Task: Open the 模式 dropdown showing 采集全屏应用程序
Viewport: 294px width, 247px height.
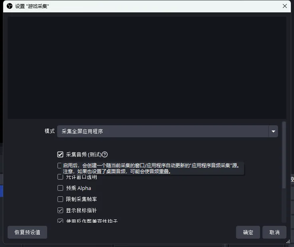Action: (x=167, y=131)
